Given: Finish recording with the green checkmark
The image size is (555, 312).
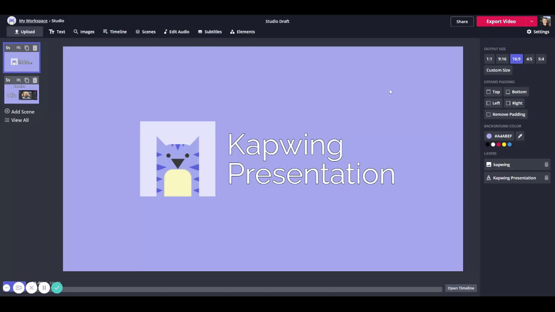Looking at the screenshot, I should [57, 288].
